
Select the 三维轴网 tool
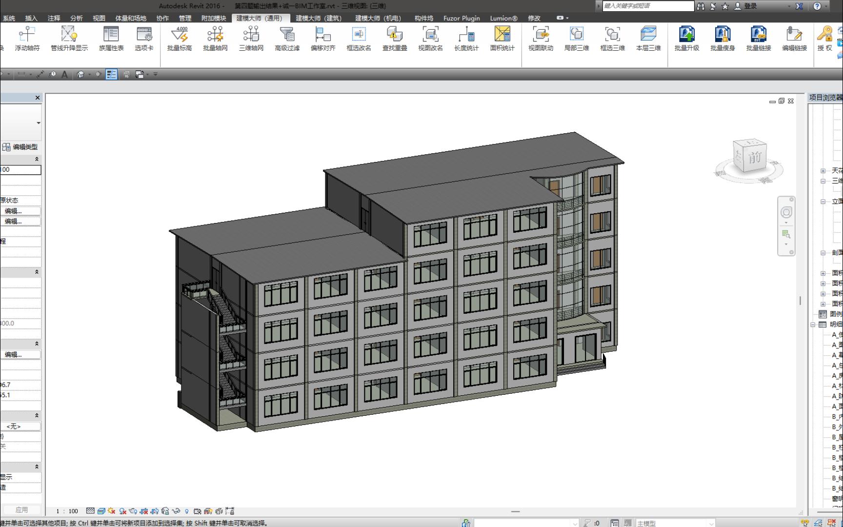251,39
